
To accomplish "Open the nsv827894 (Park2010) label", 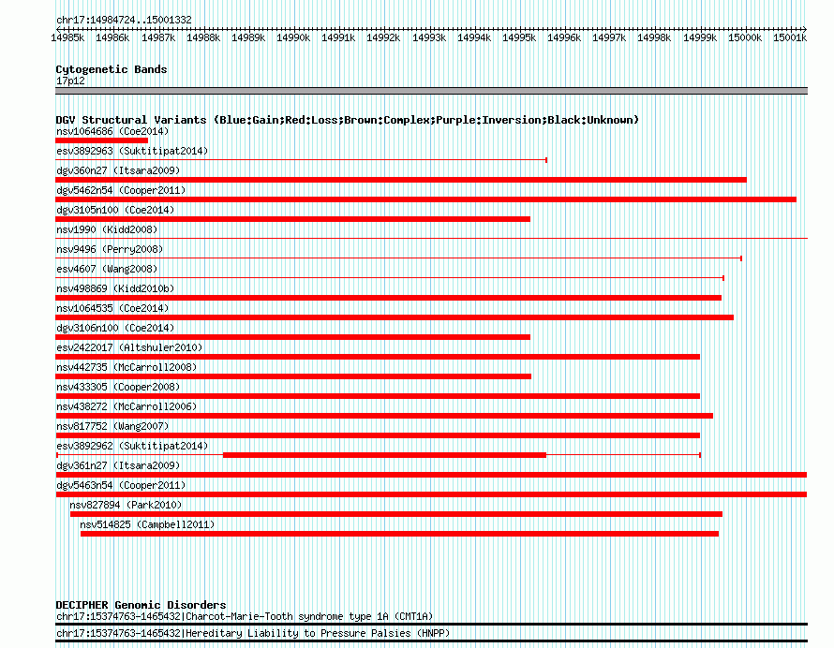I will (126, 505).
